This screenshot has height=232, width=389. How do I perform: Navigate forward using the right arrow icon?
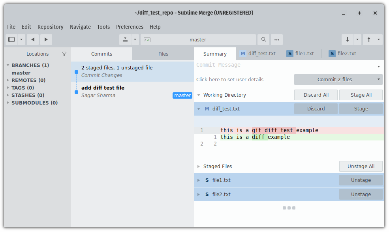(x=46, y=39)
